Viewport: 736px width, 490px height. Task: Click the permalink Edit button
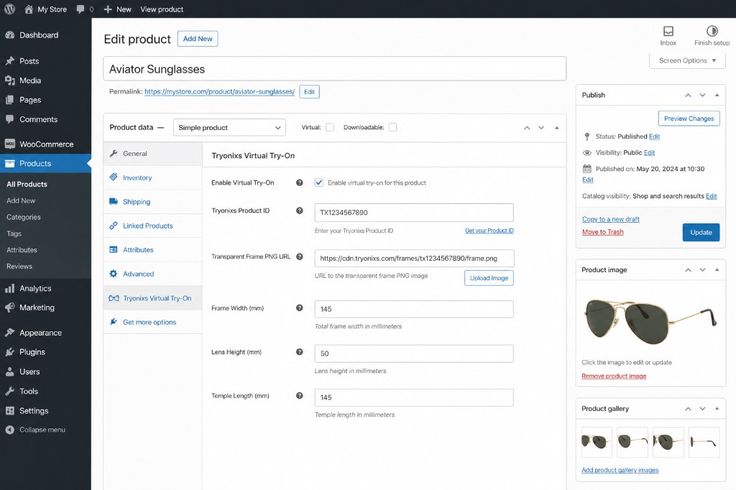click(x=309, y=91)
